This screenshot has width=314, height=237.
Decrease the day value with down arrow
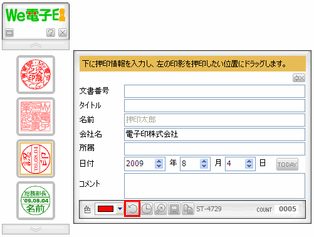pyautogui.click(x=249, y=166)
